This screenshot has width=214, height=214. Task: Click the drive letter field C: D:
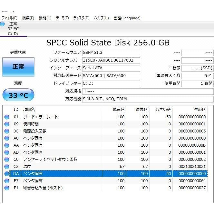coord(111,83)
